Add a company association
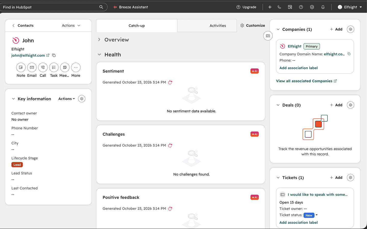The height and width of the screenshot is (229, 367). click(x=336, y=29)
